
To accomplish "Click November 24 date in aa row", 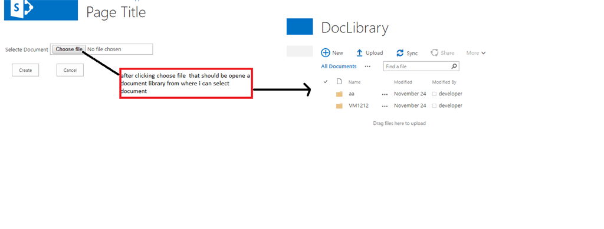I will [x=410, y=94].
